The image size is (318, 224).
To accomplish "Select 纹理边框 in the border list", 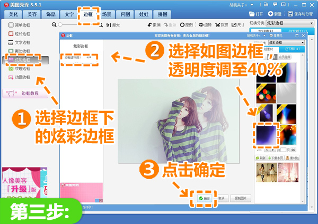I will click(19, 69).
